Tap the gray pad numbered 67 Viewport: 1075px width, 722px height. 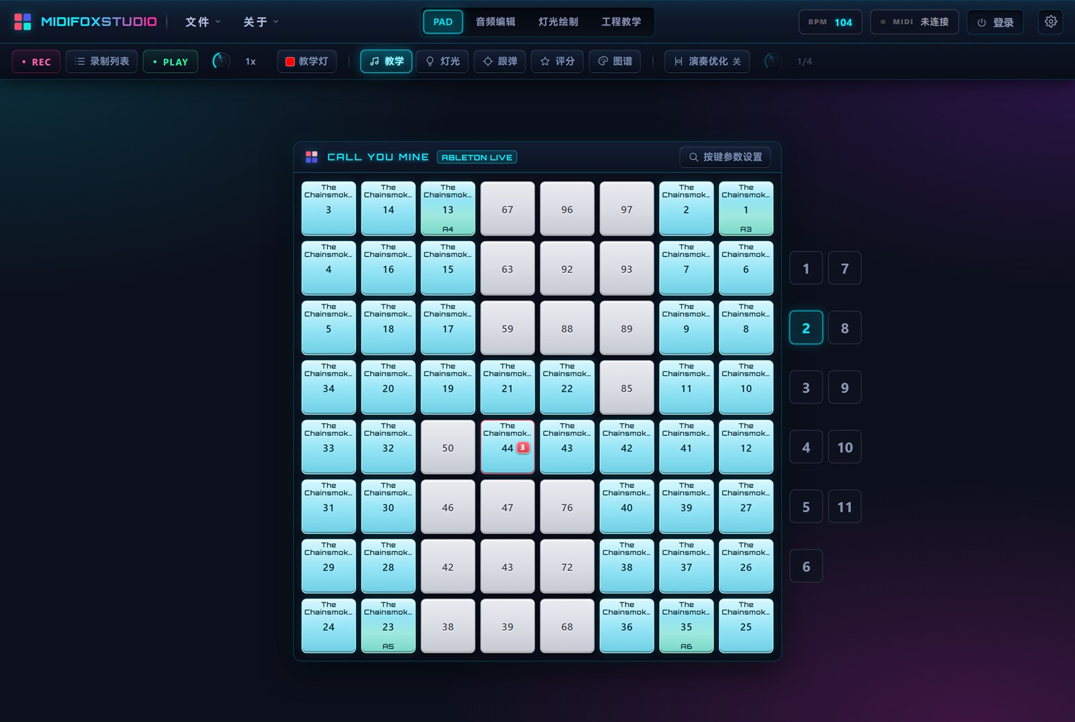(507, 209)
